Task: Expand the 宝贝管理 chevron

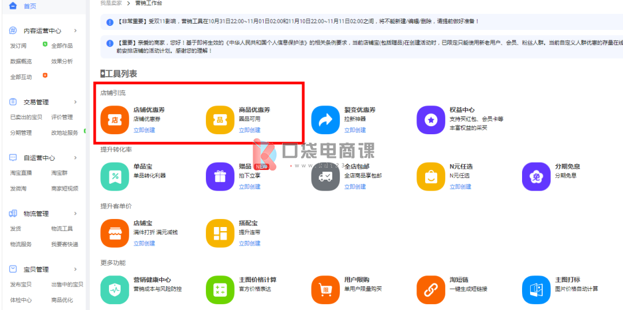Action: pos(76,269)
